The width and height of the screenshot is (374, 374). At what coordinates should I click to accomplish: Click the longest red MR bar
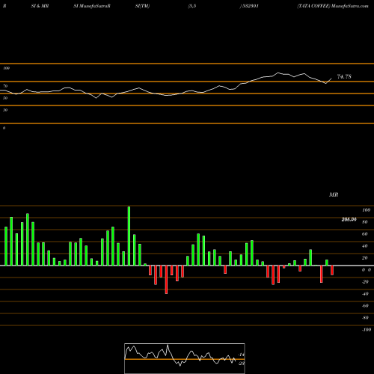(x=166, y=280)
